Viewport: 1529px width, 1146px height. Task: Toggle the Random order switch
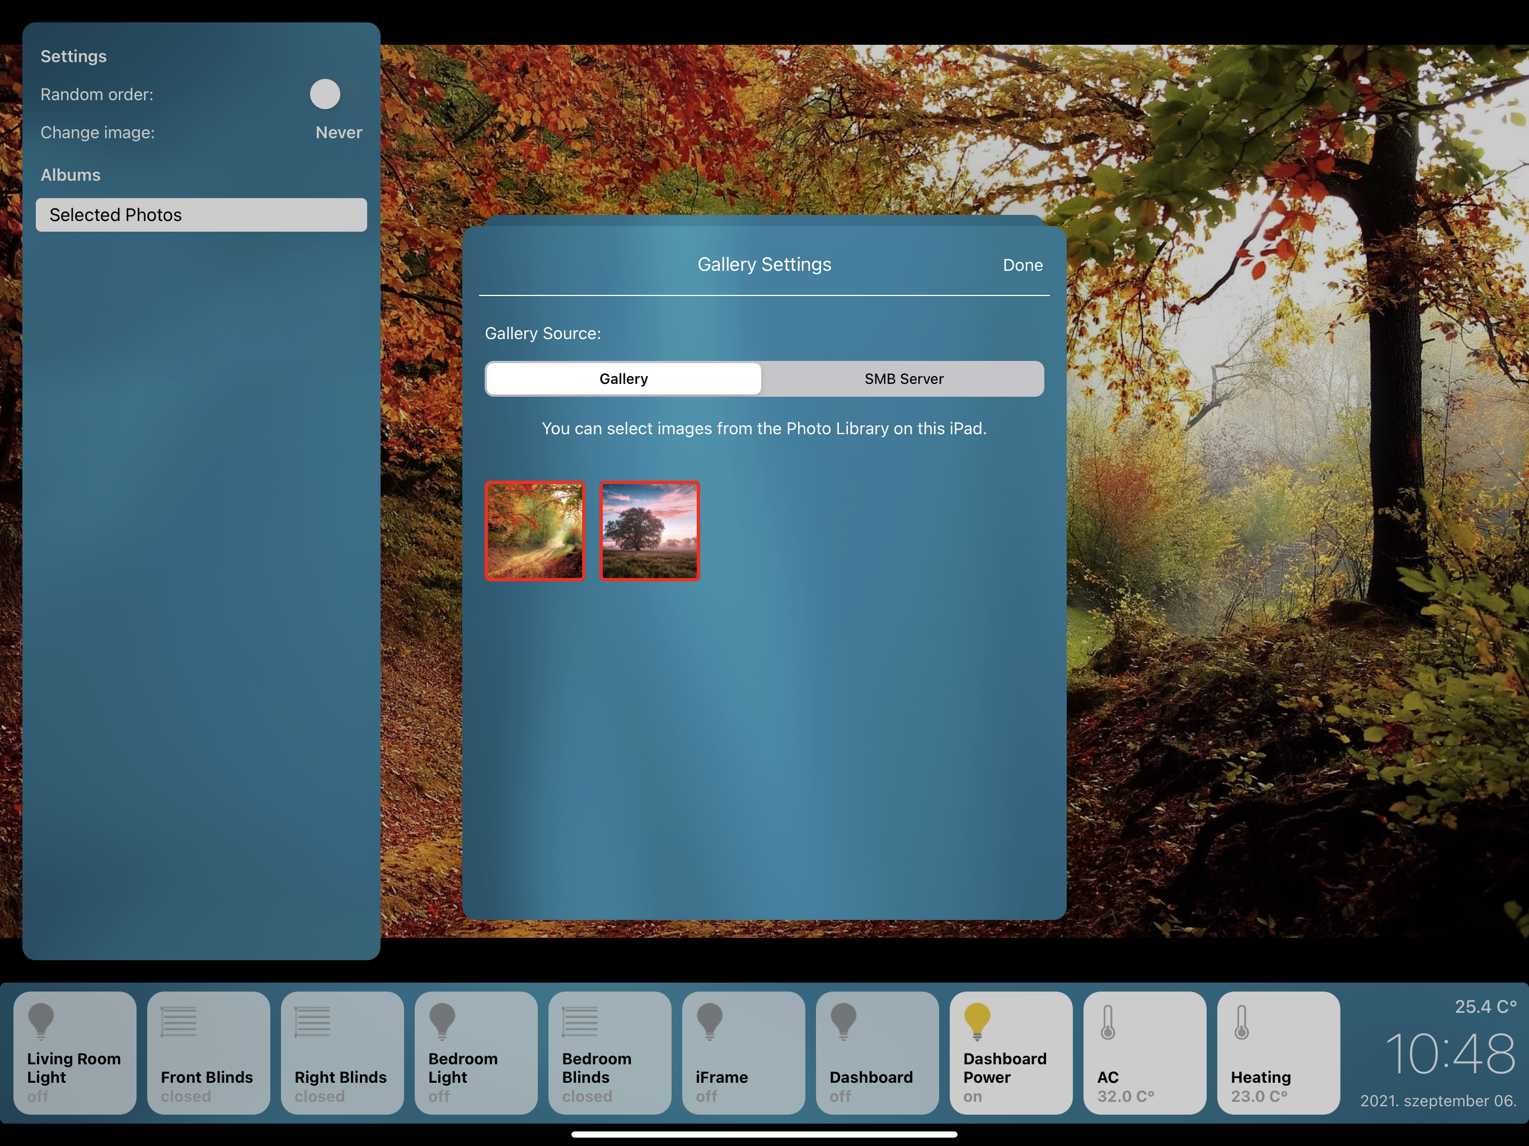[x=335, y=94]
